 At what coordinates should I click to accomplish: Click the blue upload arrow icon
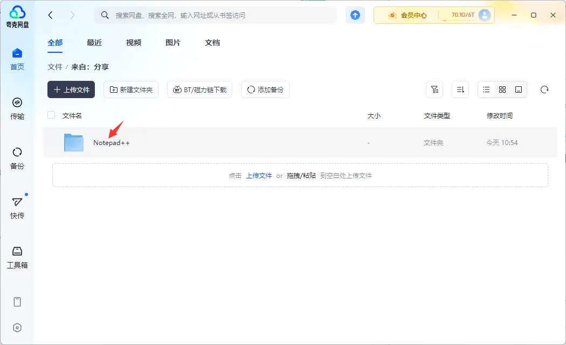pyautogui.click(x=355, y=15)
